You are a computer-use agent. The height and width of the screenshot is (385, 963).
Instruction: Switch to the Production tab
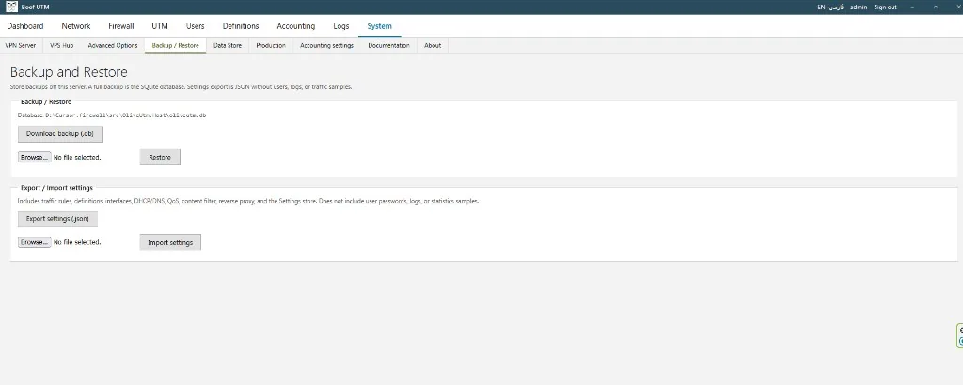point(271,45)
